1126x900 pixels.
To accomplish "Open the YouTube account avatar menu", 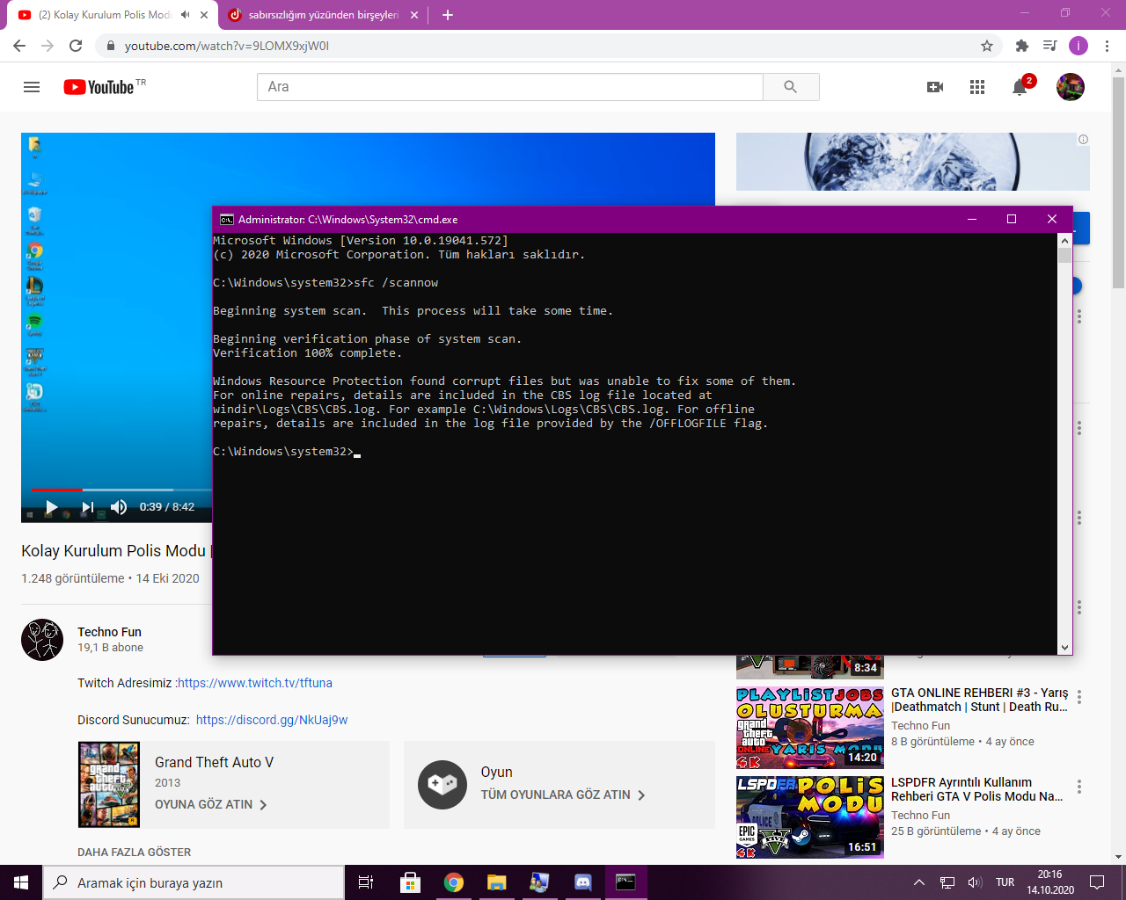I will point(1071,87).
